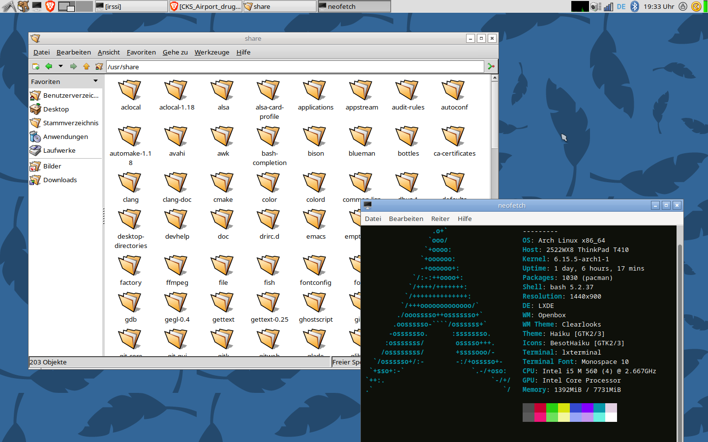The image size is (708, 442).
Task: Click the home folder toolbar icon
Action: [x=99, y=66]
